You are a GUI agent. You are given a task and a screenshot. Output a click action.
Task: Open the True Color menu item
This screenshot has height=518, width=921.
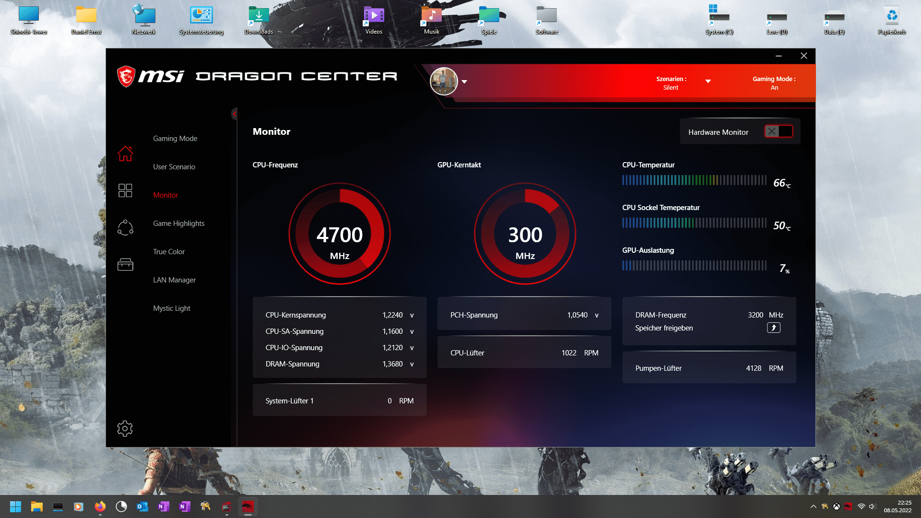pyautogui.click(x=169, y=252)
